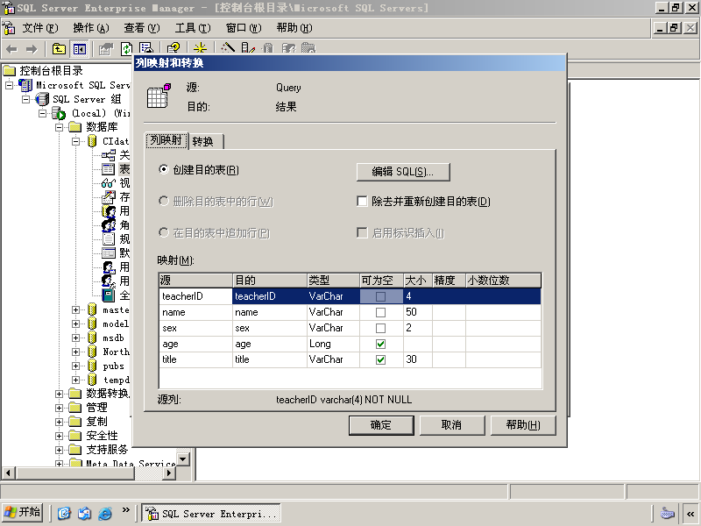Image resolution: width=701 pixels, height=526 pixels.
Task: Select the Rules (规) document icon
Action: 109,238
